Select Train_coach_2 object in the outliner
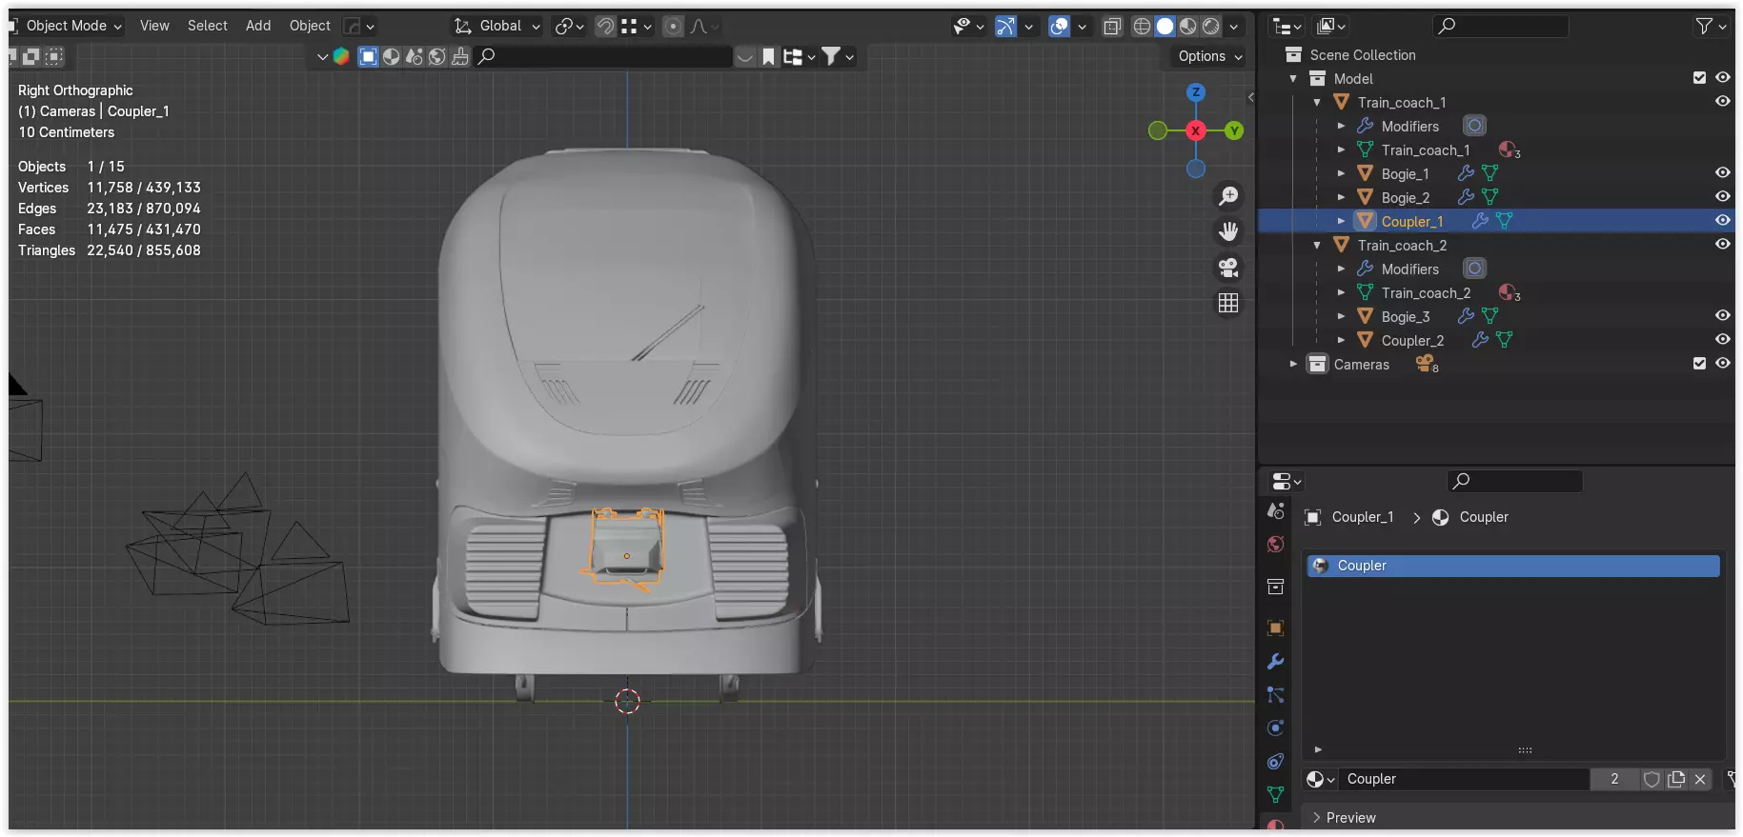The height and width of the screenshot is (837, 1743). (x=1402, y=245)
